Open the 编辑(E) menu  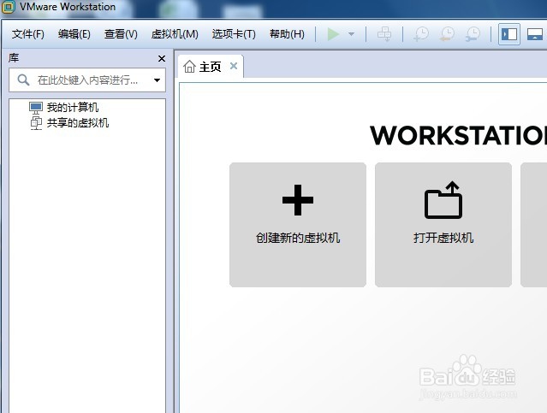[x=74, y=34]
